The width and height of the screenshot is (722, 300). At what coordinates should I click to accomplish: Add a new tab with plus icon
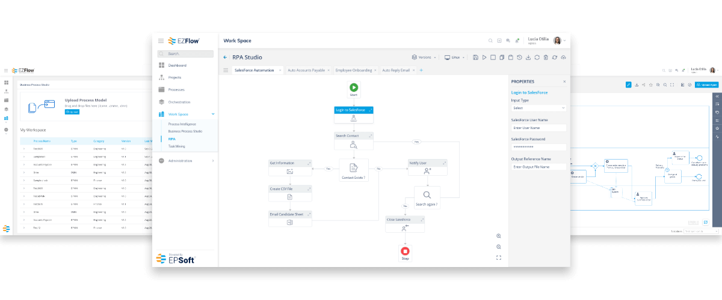click(421, 70)
